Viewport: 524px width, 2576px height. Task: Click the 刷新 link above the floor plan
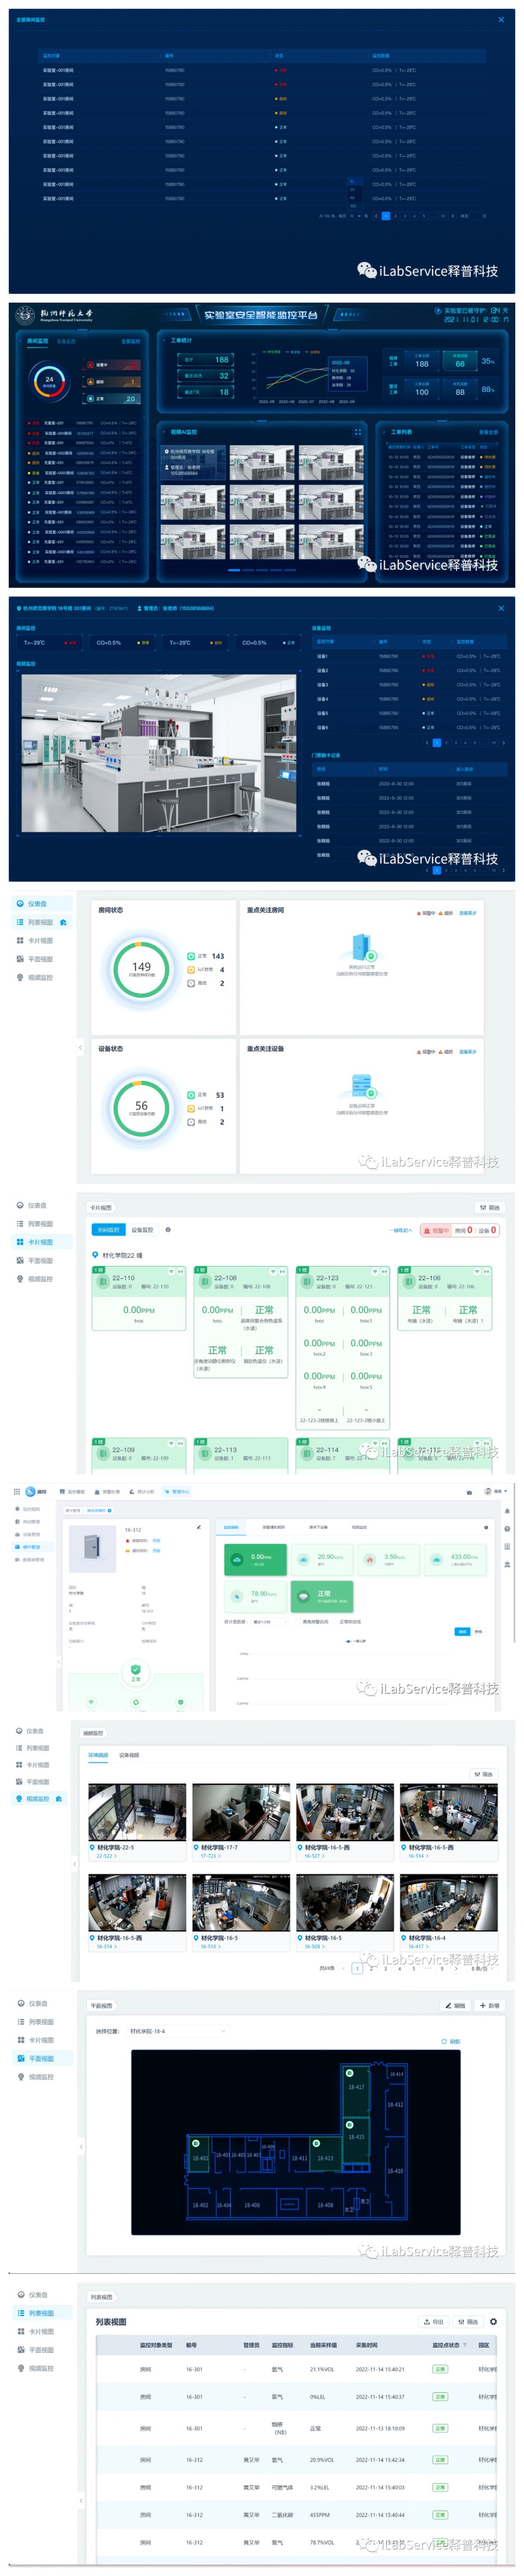[x=451, y=2041]
